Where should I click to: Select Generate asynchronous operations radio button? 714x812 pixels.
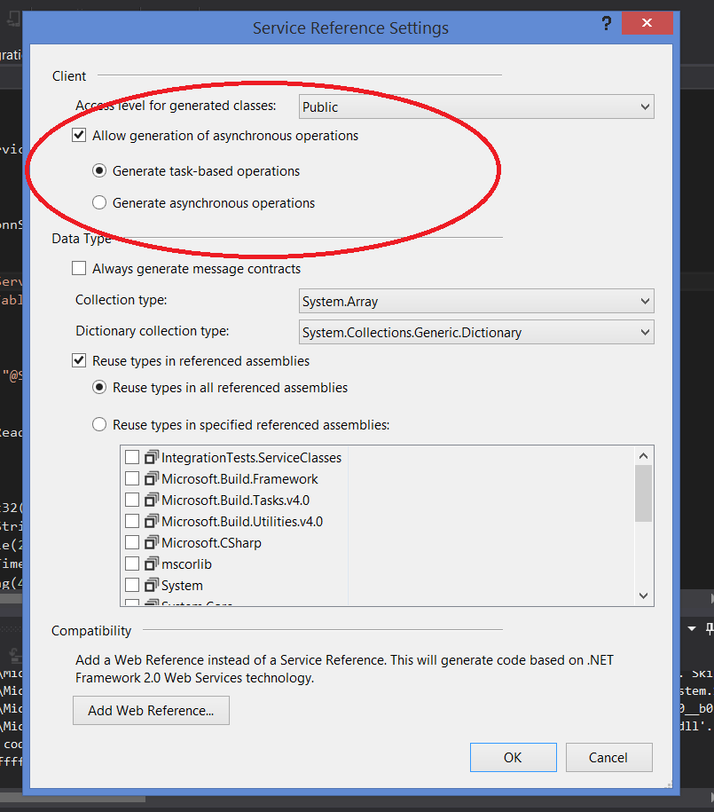coord(100,203)
